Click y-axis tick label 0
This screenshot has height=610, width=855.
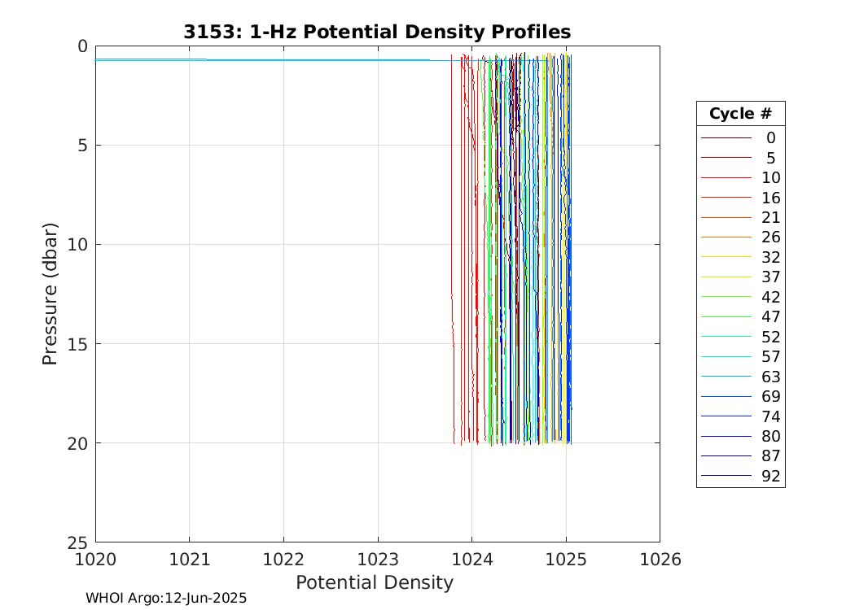point(82,46)
